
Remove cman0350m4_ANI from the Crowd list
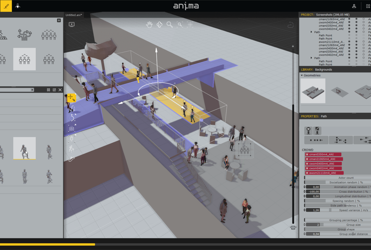tap(307, 155)
